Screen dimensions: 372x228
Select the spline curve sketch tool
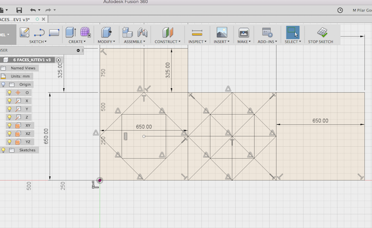coord(40,32)
